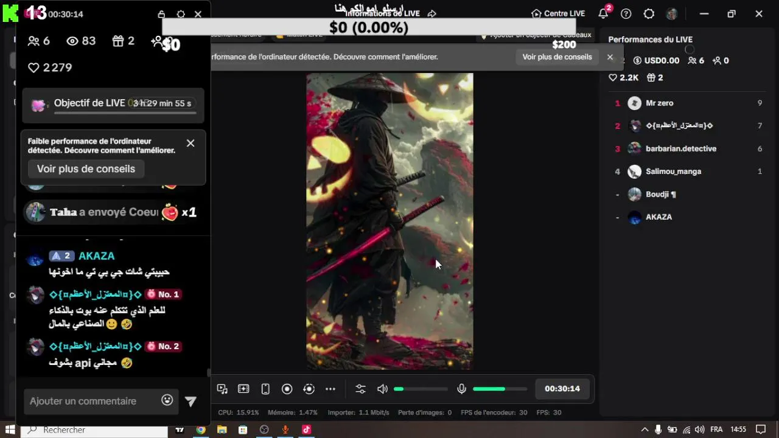Image resolution: width=779 pixels, height=438 pixels.
Task: Select barbarian.detective in ranking list
Action: pyautogui.click(x=688, y=148)
